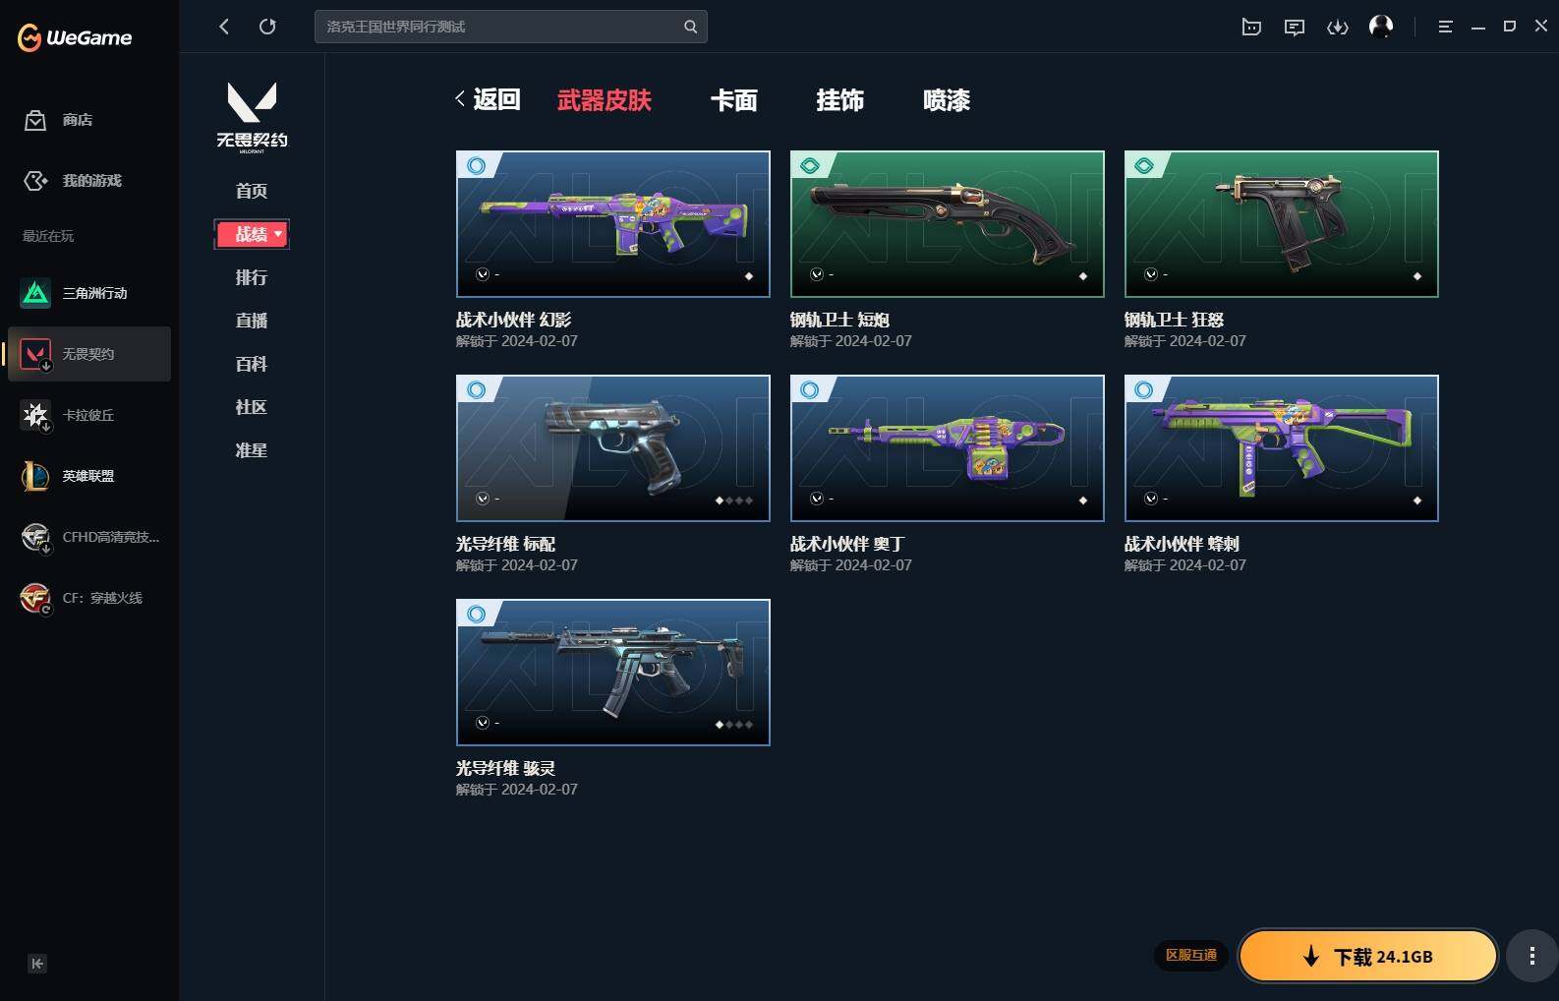Click 下载 24.1GB download button
The height and width of the screenshot is (1001, 1559).
coord(1367,956)
